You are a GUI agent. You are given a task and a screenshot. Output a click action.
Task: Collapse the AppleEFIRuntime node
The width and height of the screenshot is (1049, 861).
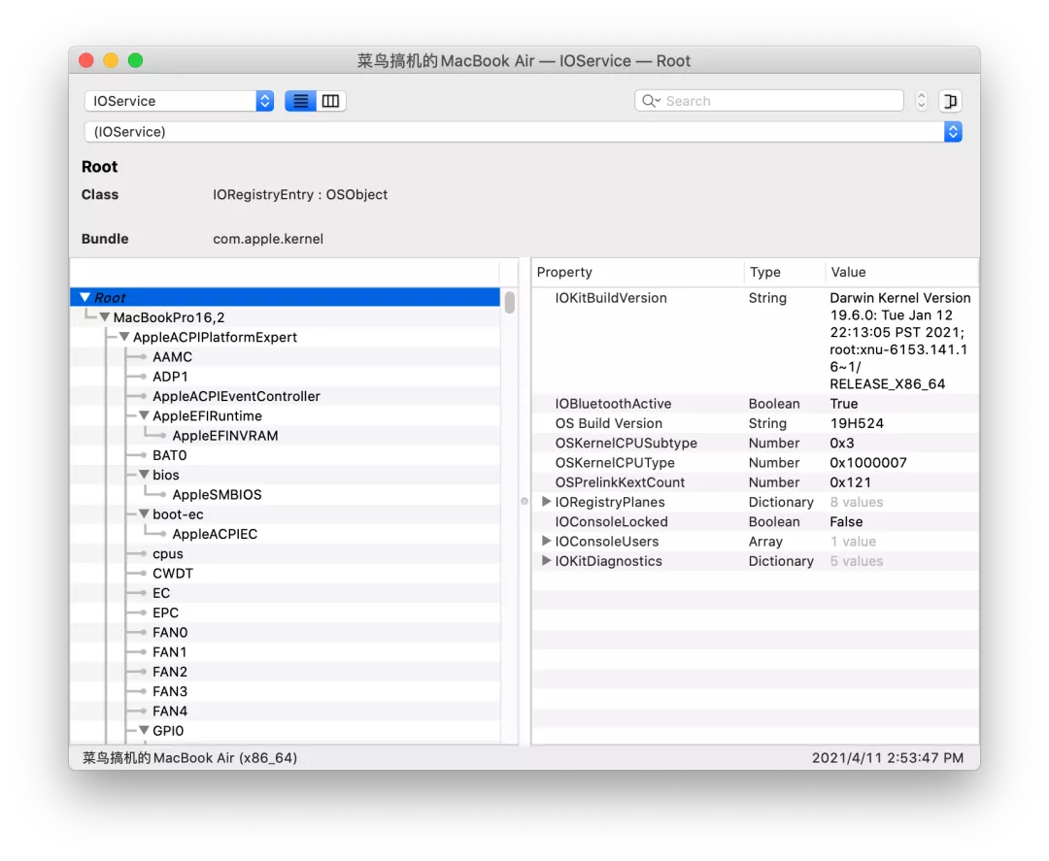(x=144, y=415)
